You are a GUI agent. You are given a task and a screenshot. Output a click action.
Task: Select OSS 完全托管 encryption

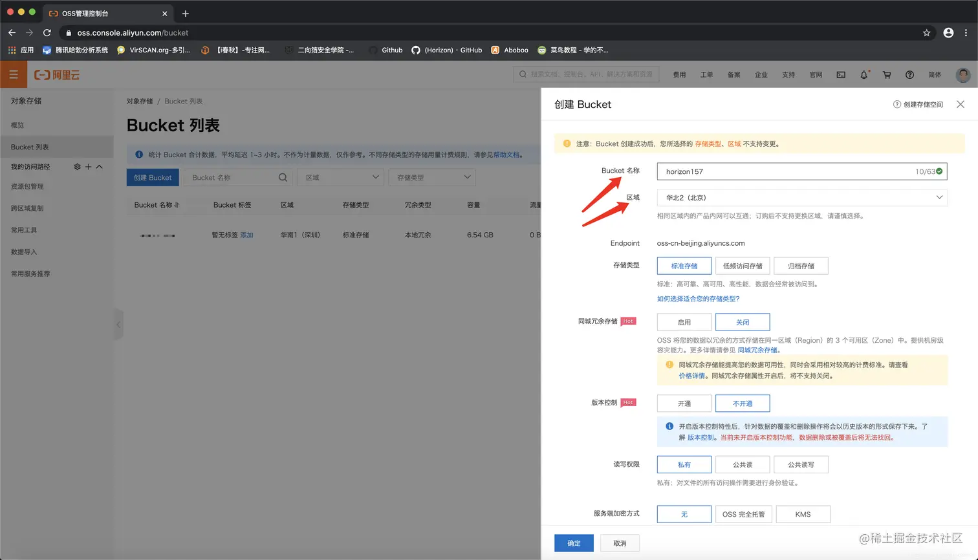pos(744,514)
